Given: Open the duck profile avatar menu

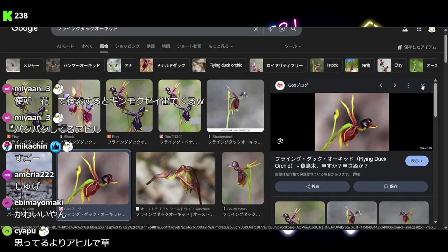Looking at the screenshot, I should (432, 29).
